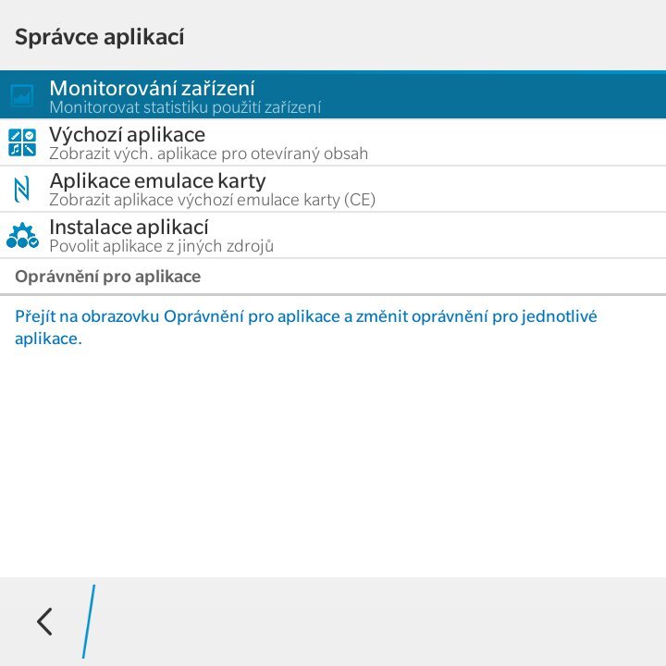This screenshot has width=666, height=666.
Task: Click 'Monitorovat statistiku použití zařízení' subtitle
Action: [185, 107]
